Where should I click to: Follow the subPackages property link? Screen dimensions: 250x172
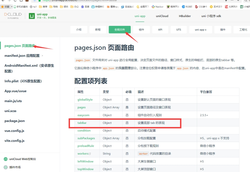pos(86,138)
